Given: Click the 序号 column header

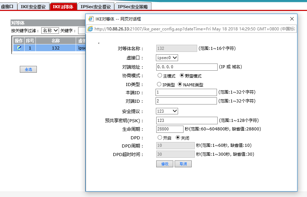Looking at the screenshot, I should pyautogui.click(x=30, y=41).
